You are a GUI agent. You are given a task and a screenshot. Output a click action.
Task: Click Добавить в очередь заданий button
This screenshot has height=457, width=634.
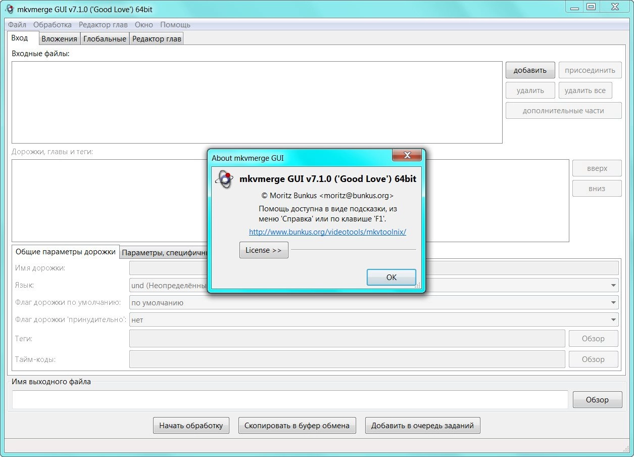[422, 426]
